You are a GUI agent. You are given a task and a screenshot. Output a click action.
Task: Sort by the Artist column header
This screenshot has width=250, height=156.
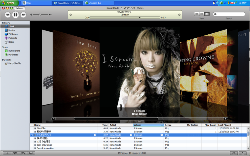pyautogui.click(x=121, y=125)
